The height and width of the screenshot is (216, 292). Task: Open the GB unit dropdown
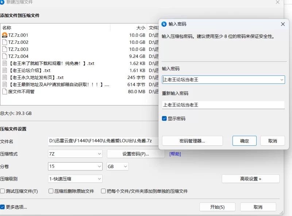117,167
